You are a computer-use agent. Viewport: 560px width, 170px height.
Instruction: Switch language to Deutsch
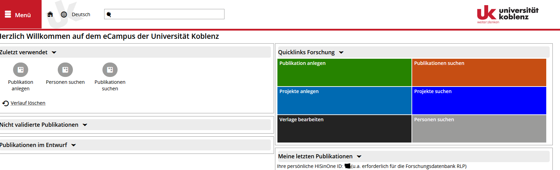click(x=81, y=14)
